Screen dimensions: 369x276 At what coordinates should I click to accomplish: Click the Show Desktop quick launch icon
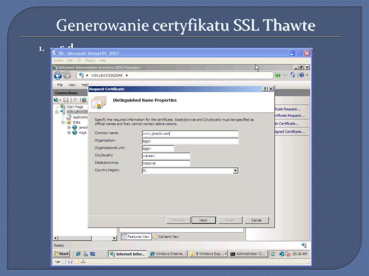click(x=93, y=254)
